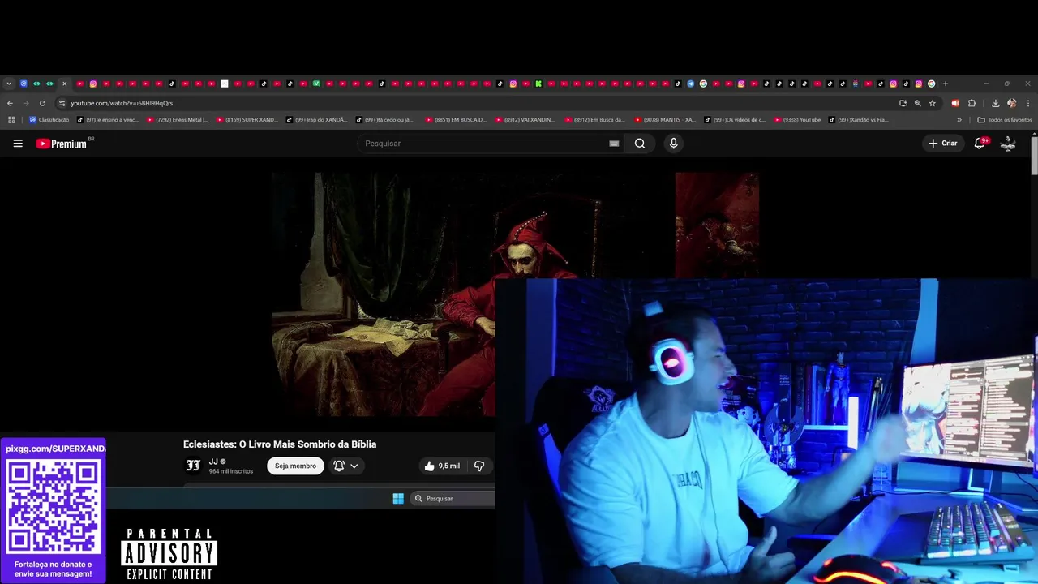
Task: Open the (97)Te ensino a venc... bookmark
Action: point(109,120)
